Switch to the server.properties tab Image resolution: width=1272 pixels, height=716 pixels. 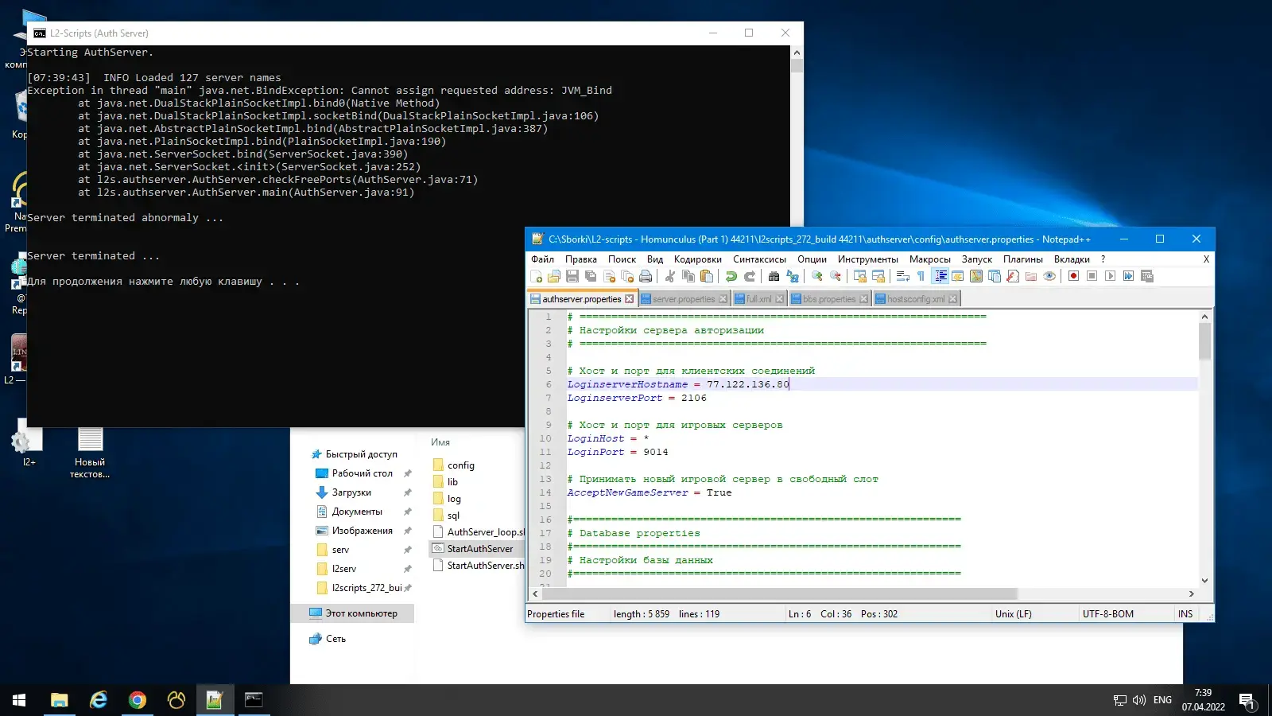click(x=683, y=299)
